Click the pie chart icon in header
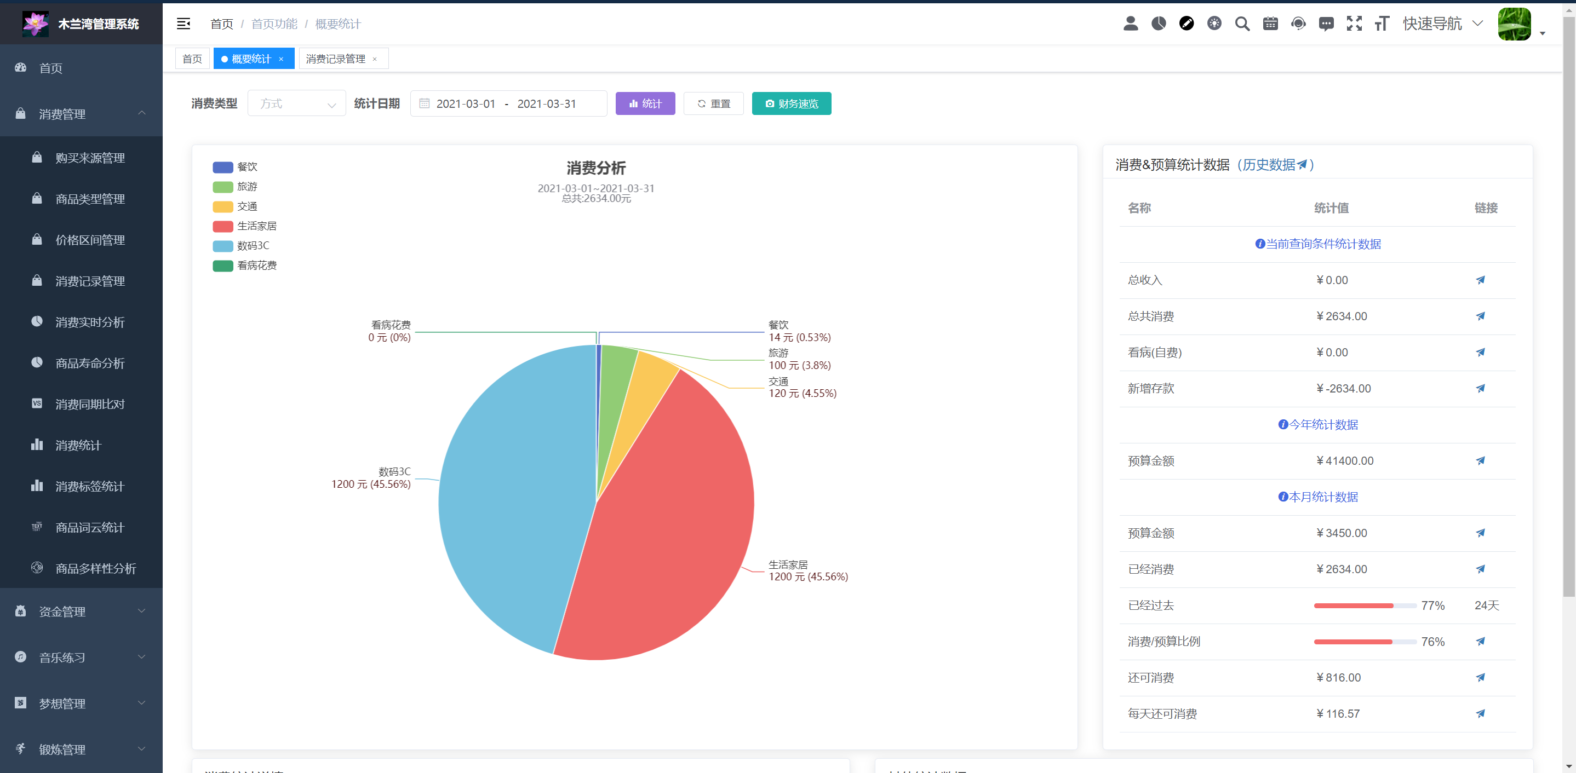 [x=1158, y=23]
